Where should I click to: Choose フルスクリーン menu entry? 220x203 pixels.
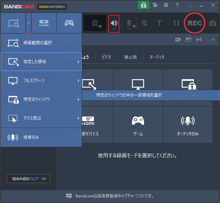coord(41,81)
